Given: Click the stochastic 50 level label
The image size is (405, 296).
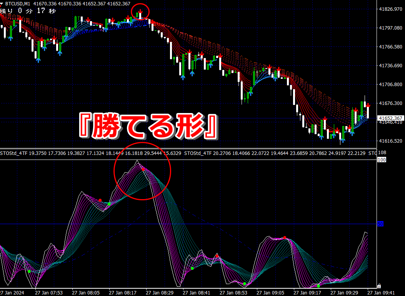Looking at the screenshot, I should 380,224.
